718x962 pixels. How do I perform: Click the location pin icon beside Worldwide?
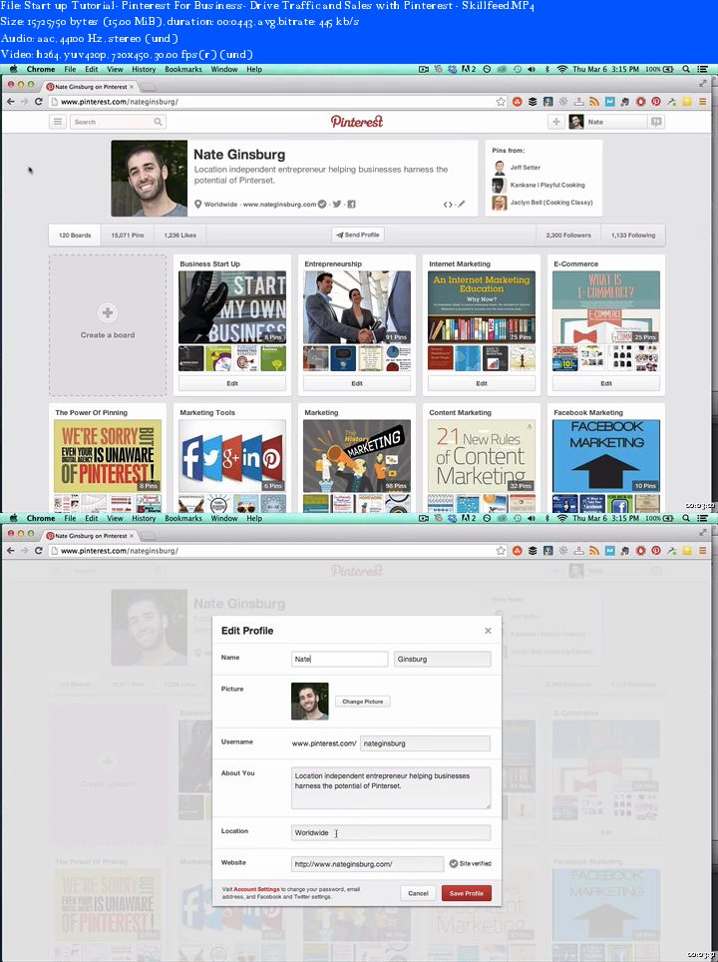[198, 205]
